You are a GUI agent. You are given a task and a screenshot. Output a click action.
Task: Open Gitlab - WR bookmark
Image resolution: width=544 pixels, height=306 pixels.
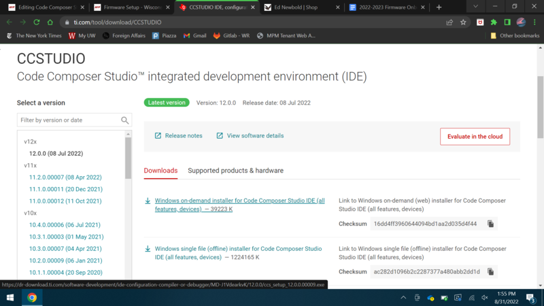(231, 35)
